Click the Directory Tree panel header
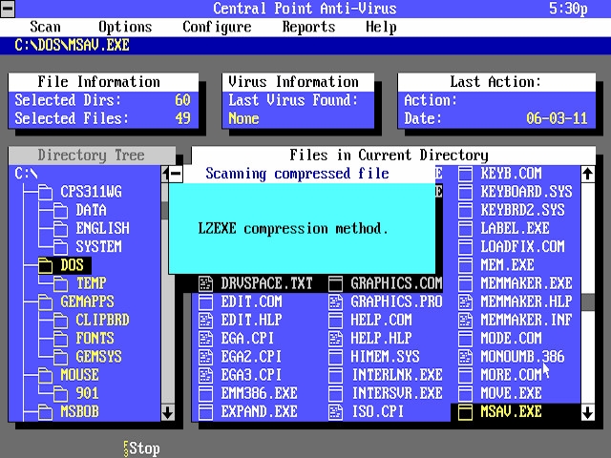Viewport: 611px width, 458px height. pyautogui.click(x=92, y=156)
